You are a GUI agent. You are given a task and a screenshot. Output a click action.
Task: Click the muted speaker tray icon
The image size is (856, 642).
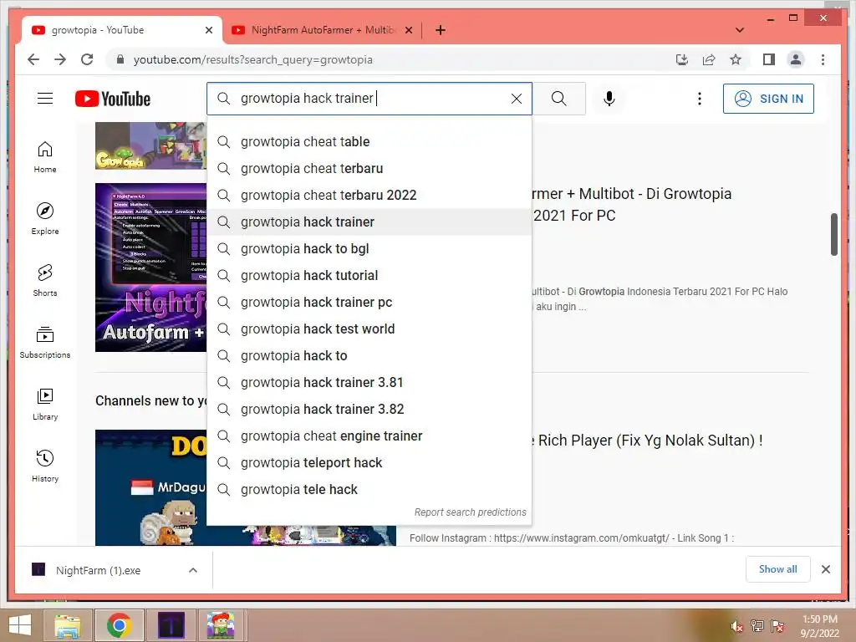(x=736, y=626)
